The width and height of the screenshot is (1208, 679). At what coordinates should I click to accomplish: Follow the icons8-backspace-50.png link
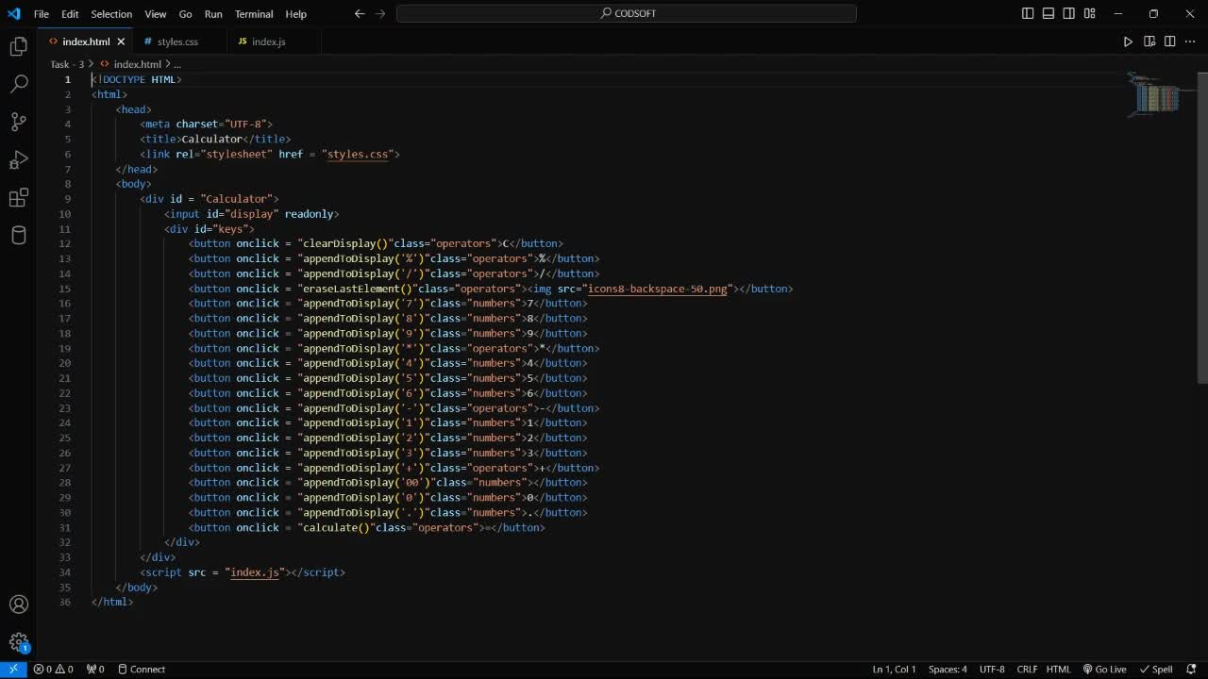658,289
